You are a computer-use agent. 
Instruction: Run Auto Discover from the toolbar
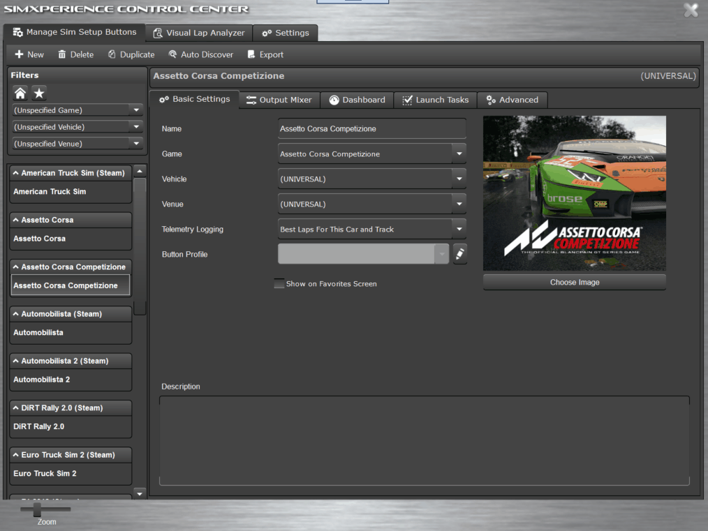point(200,54)
